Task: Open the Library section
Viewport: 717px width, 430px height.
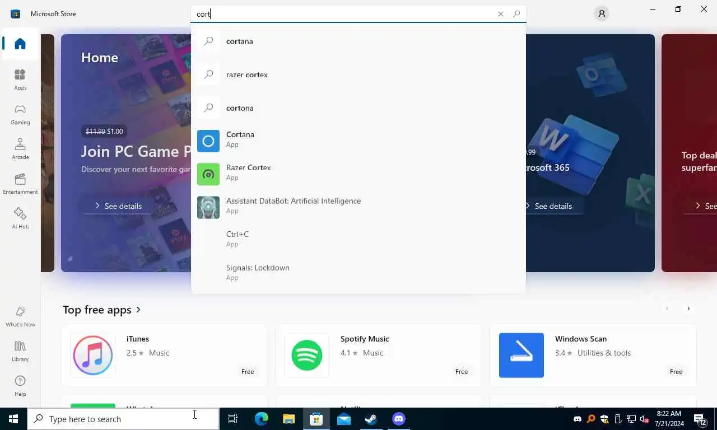Action: (x=20, y=351)
